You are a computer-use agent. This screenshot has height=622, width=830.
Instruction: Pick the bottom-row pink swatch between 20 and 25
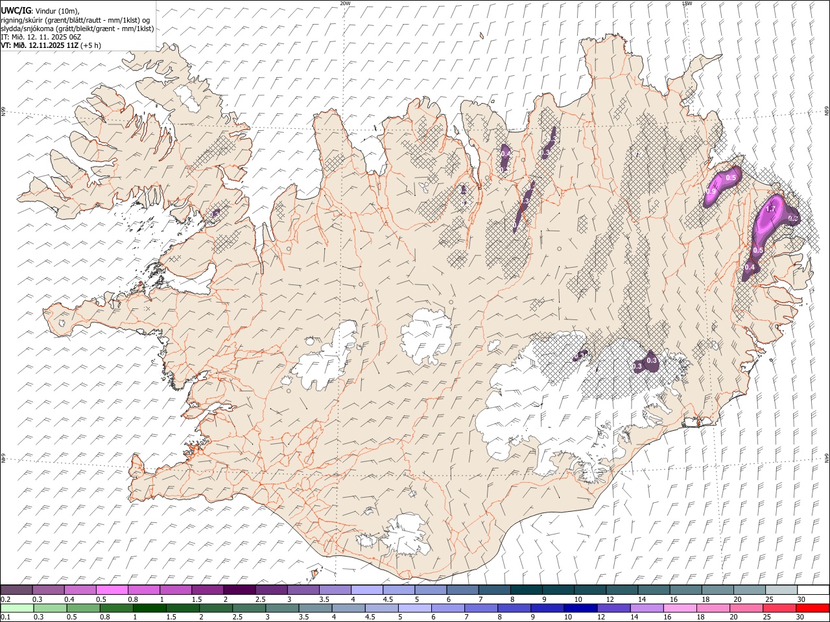pos(746,608)
